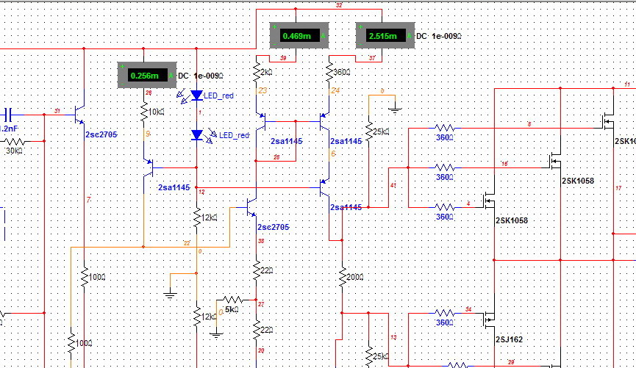Select the ammeter reading 0.256m

tap(147, 76)
